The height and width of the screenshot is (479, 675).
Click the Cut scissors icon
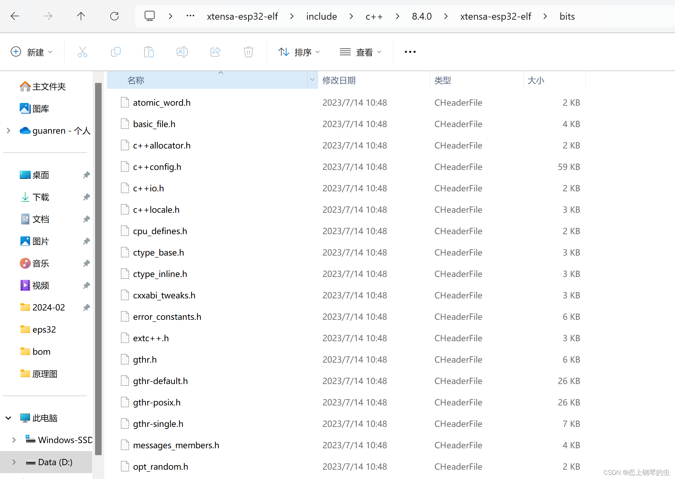(x=82, y=52)
